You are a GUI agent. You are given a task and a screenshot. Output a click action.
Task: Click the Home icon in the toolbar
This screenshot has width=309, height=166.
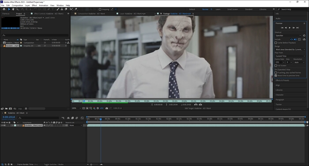[4, 9]
